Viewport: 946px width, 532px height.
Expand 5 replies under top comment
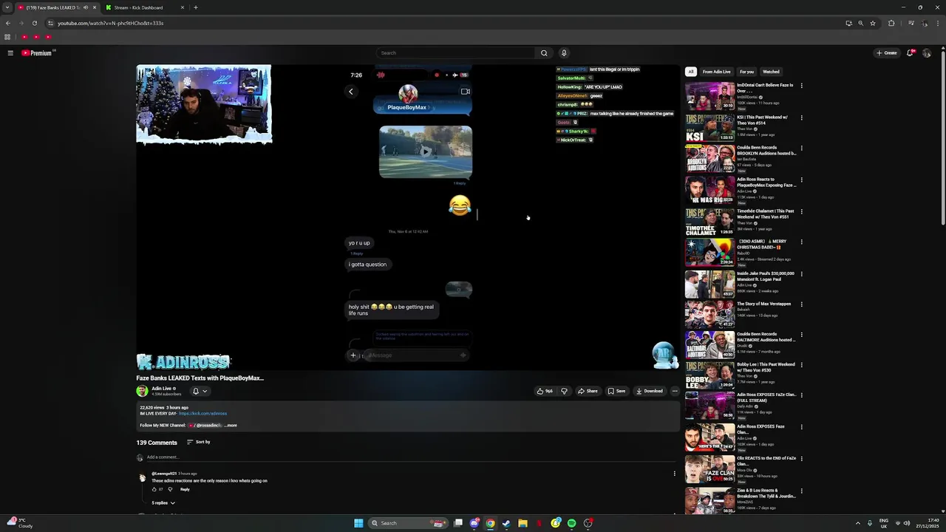[163, 503]
